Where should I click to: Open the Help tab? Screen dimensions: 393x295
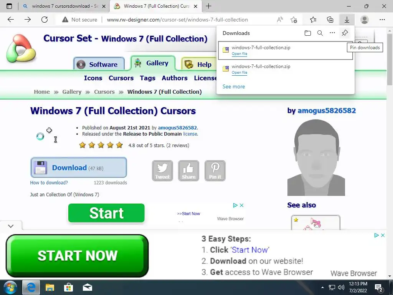click(199, 64)
